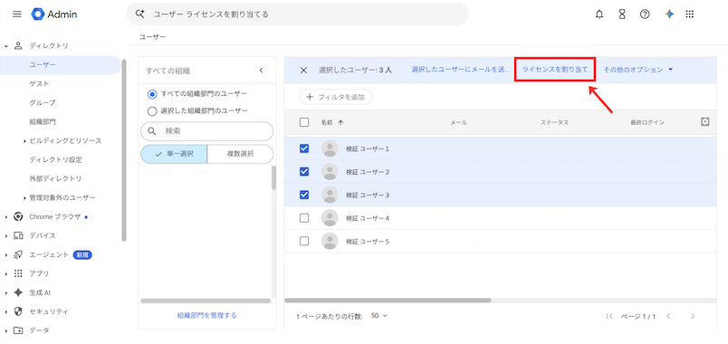Click the left sidebar vertical scrollbar
728x344 pixels.
pyautogui.click(x=123, y=150)
